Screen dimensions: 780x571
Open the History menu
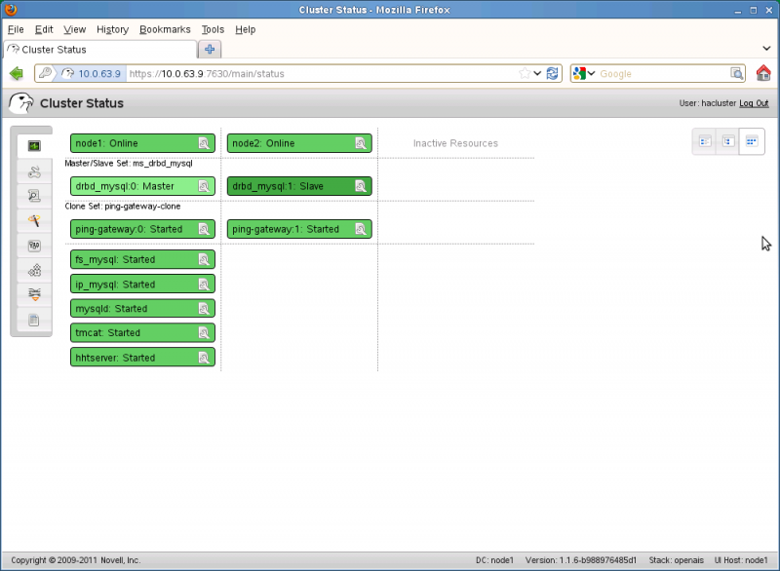click(112, 29)
